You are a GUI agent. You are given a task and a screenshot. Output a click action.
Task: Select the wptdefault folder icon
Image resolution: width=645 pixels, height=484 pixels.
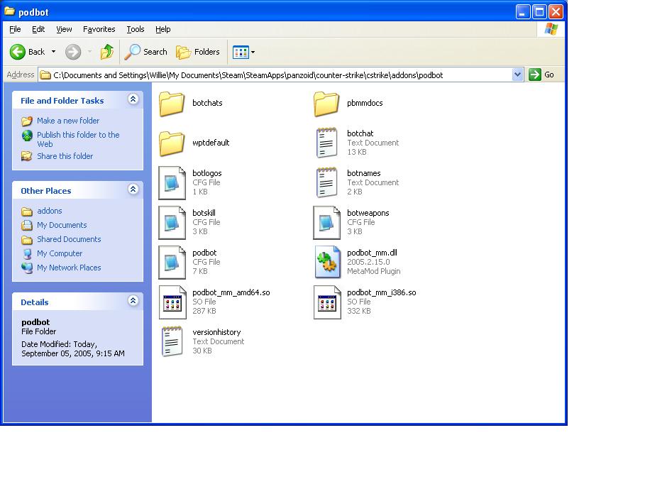pos(172,143)
